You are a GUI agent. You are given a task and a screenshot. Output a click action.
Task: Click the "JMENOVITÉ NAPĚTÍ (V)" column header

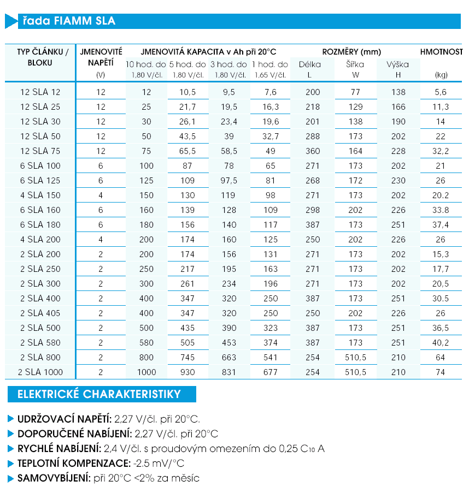(102, 62)
